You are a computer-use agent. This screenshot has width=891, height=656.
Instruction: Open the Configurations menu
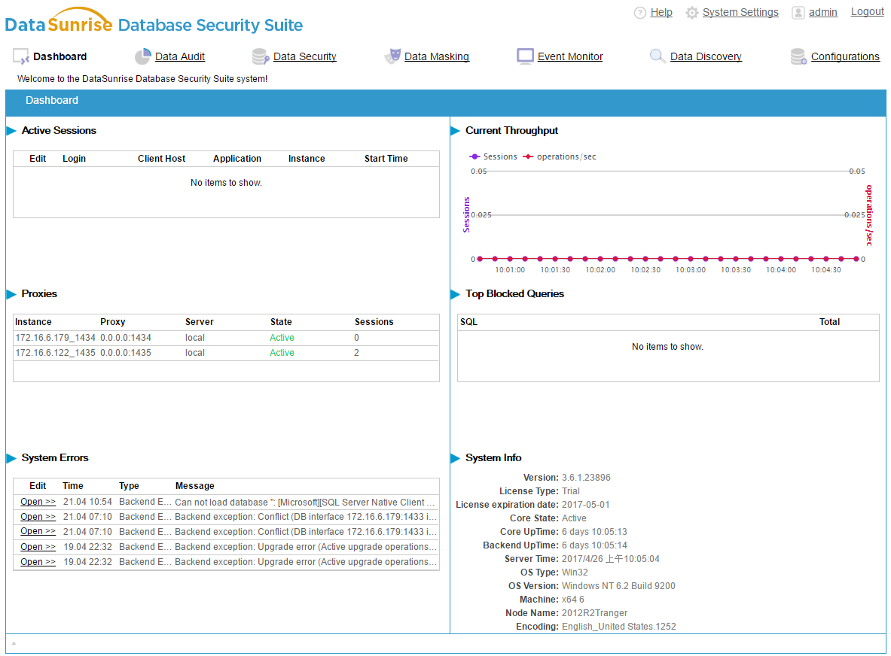click(x=845, y=56)
